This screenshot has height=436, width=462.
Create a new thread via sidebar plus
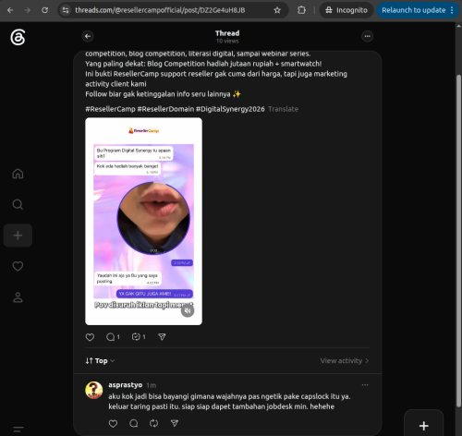(x=18, y=236)
